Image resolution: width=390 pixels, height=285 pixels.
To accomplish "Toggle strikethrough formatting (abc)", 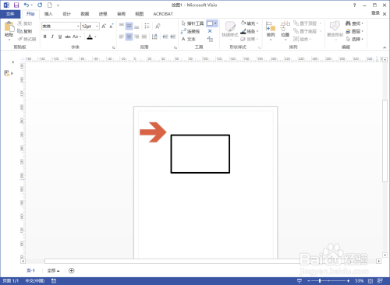I will 68,37.
